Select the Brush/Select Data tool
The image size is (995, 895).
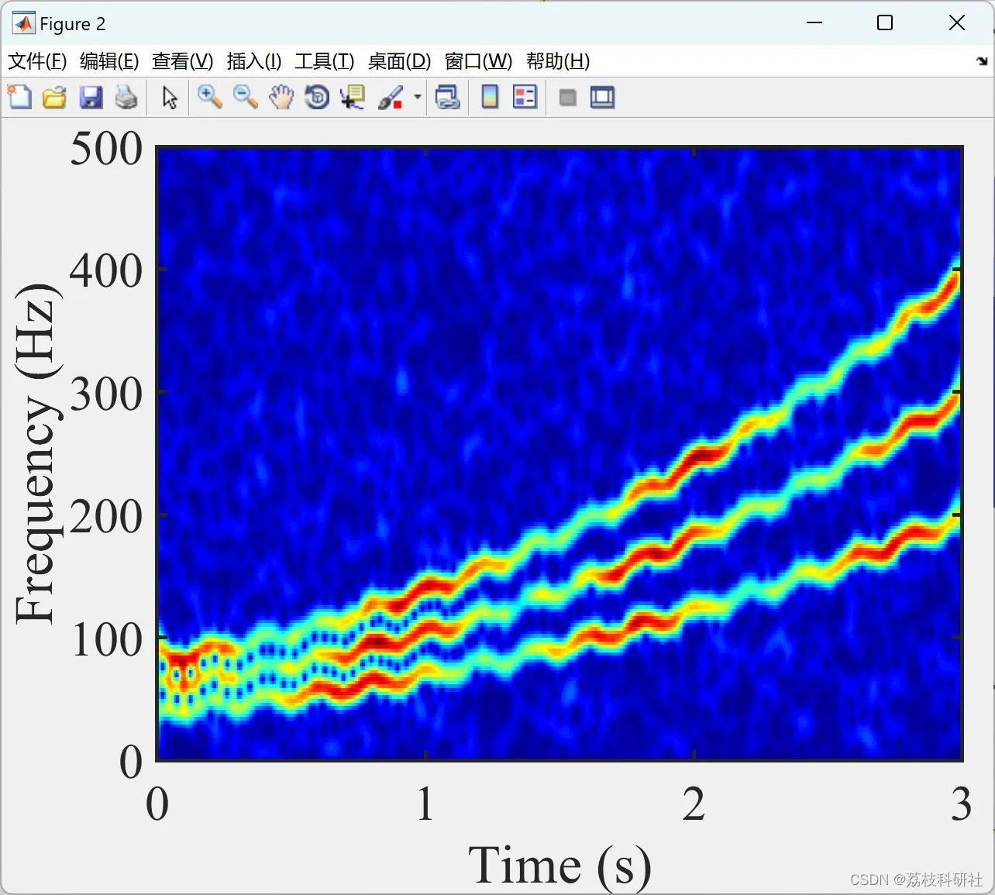[391, 98]
